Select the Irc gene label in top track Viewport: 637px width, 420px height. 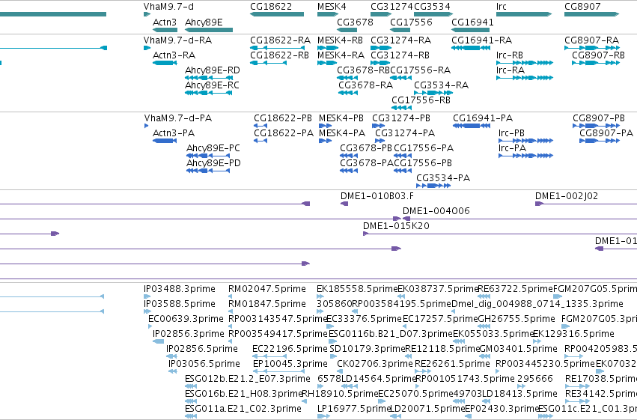click(502, 7)
